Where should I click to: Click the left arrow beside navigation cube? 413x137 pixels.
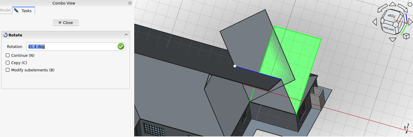(375, 22)
